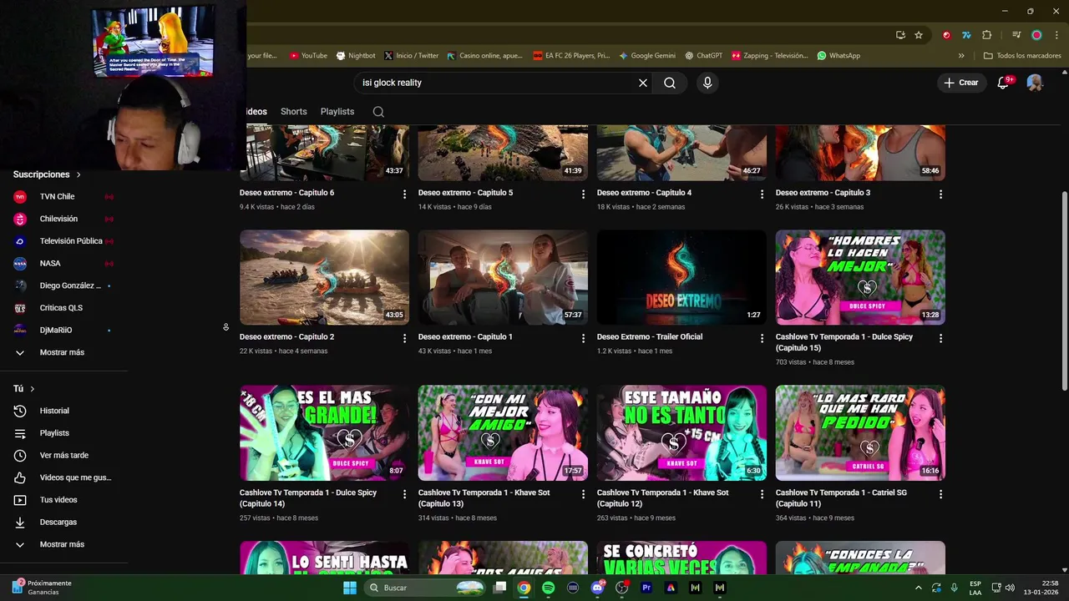The width and height of the screenshot is (1069, 601).
Task: Expand subscriptions with Mostrar más
Action: (63, 352)
